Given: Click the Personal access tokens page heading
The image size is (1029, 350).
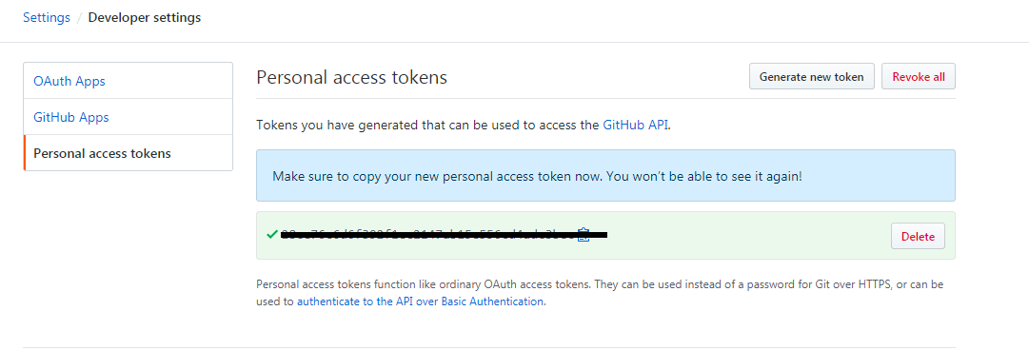Looking at the screenshot, I should tap(352, 77).
